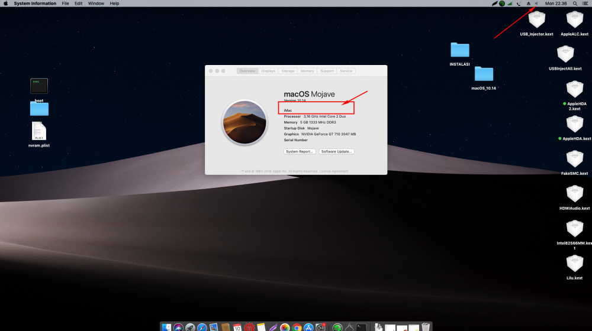Open the License Agreement link
This screenshot has height=331, width=592.
334,171
